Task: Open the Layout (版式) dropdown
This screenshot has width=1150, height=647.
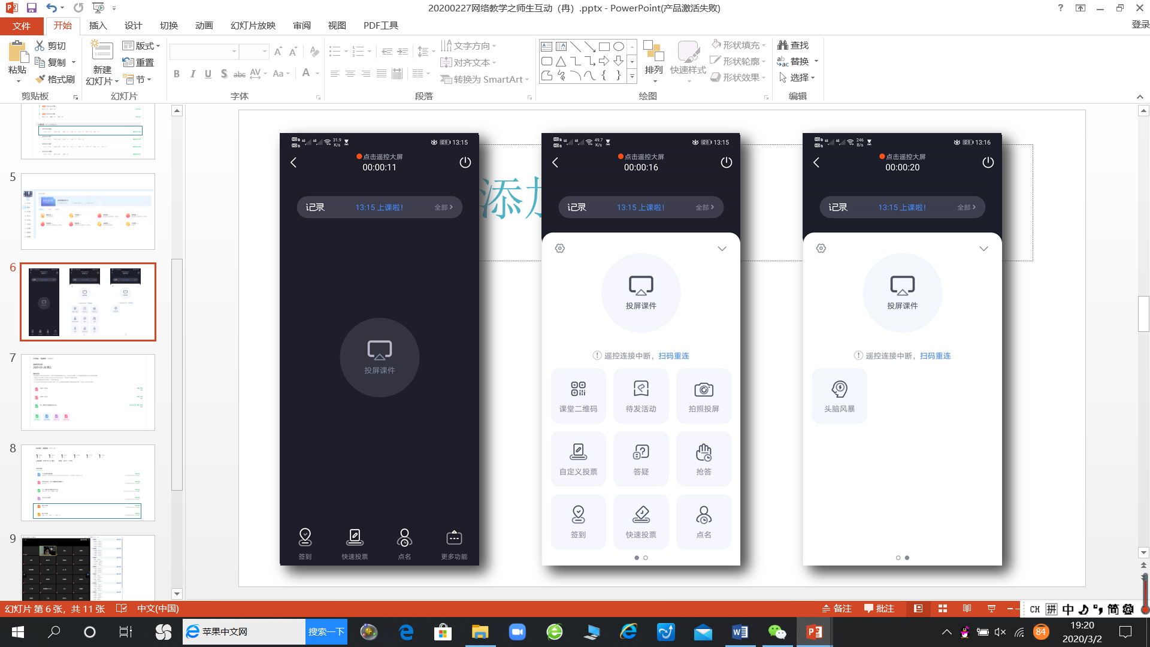Action: 141,46
